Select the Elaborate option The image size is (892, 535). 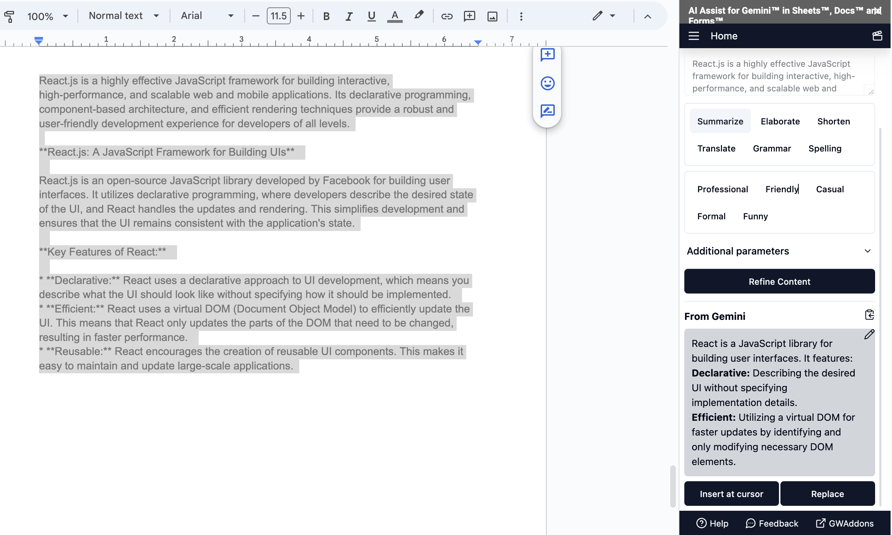point(780,122)
